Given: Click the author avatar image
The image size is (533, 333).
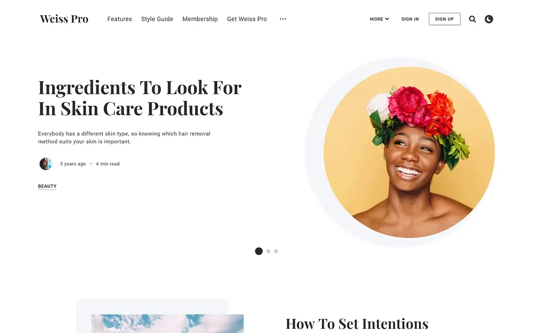Looking at the screenshot, I should pos(45,164).
